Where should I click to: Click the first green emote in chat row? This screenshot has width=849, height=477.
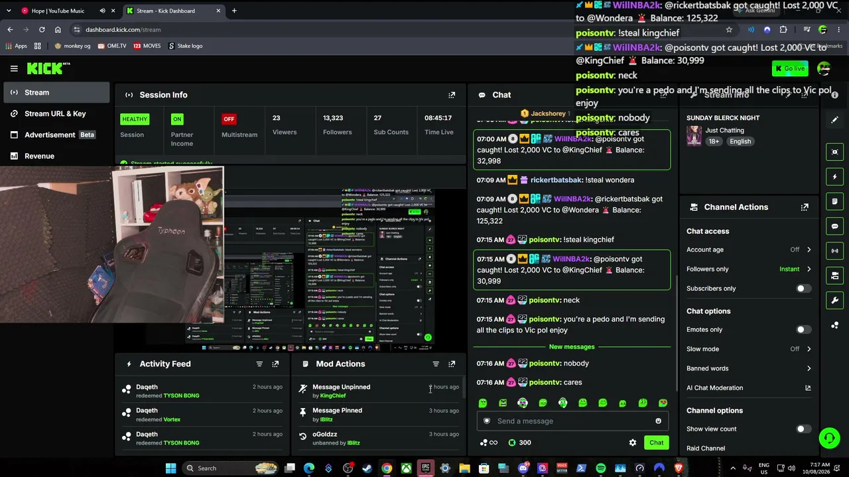tap(483, 403)
